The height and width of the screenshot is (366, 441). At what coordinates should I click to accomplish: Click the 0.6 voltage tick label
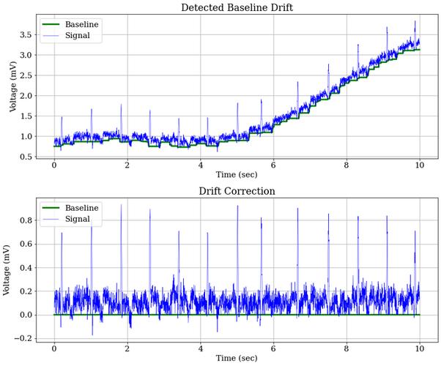(26, 244)
